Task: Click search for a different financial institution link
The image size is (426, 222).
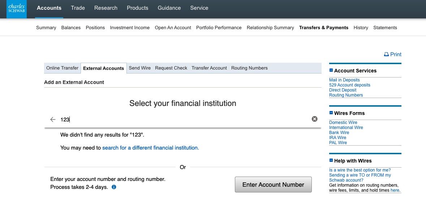Action: [x=150, y=148]
